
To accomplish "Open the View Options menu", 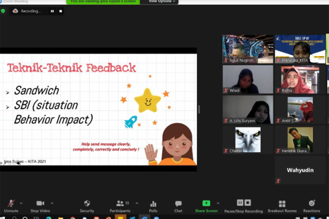I will tap(161, 2).
